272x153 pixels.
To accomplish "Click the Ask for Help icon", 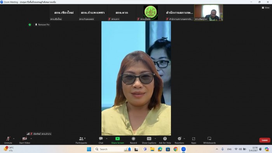I will pos(165,140).
